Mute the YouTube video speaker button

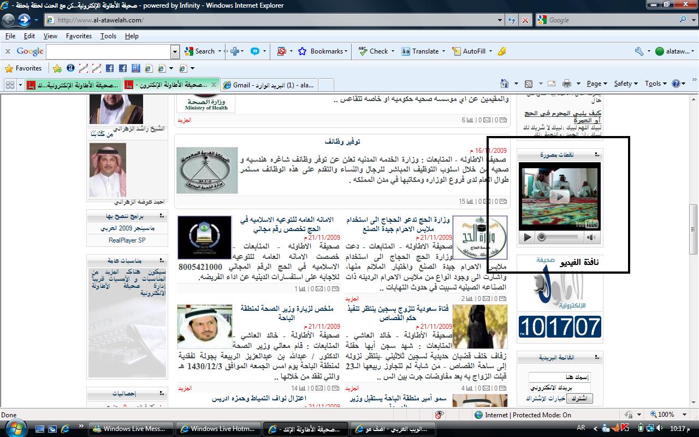point(591,237)
